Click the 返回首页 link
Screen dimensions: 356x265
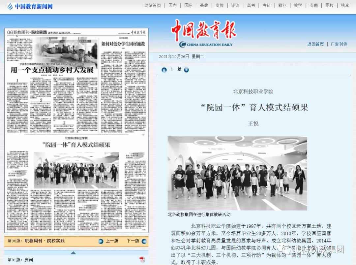[315, 44]
